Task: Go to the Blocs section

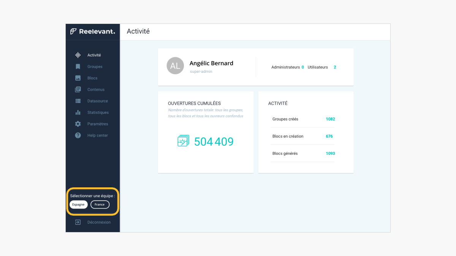Action: coord(93,78)
